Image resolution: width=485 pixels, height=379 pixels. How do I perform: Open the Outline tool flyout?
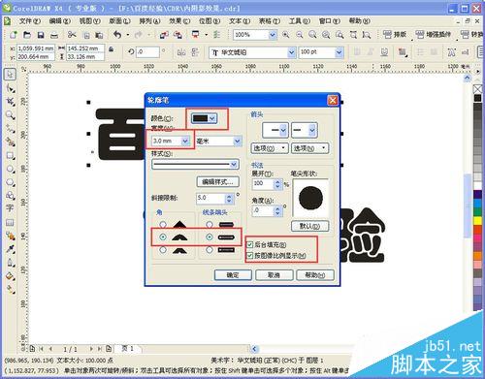click(10, 263)
